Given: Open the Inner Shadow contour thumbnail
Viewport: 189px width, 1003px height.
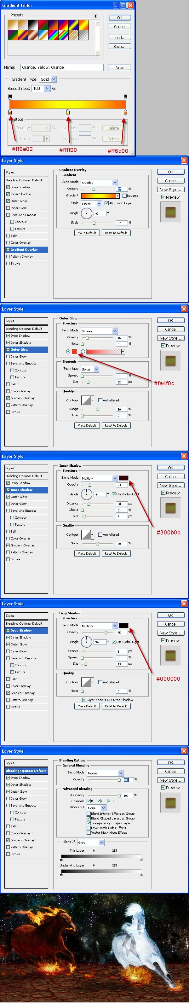Looking at the screenshot, I should click(86, 534).
